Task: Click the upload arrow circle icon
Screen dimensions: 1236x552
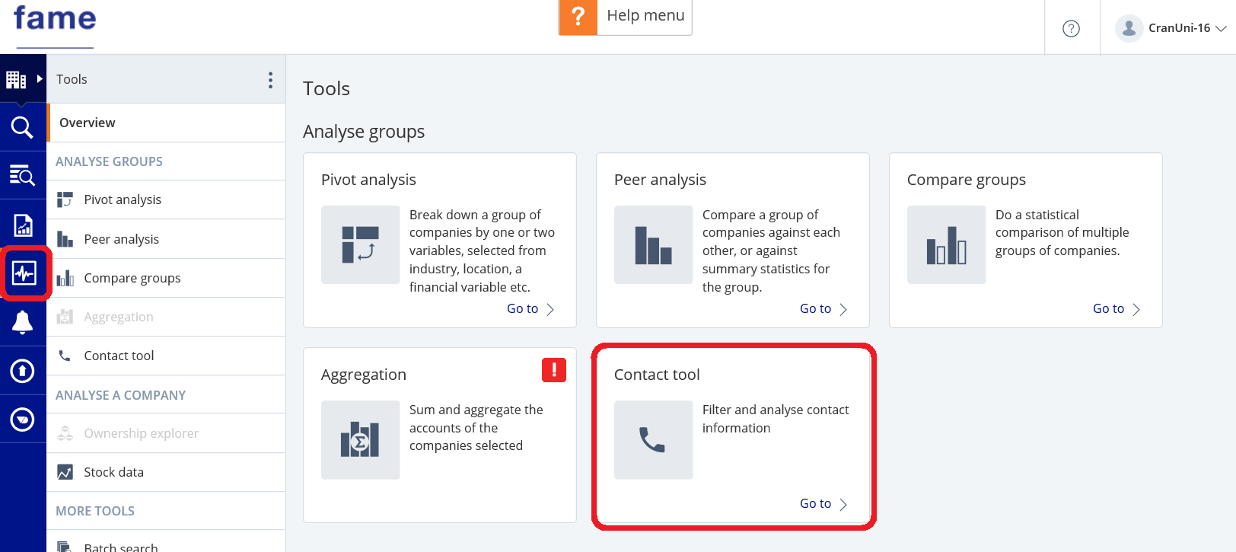Action: [22, 371]
